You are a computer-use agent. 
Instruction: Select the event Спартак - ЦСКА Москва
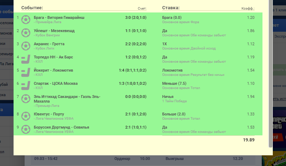coord(56,83)
